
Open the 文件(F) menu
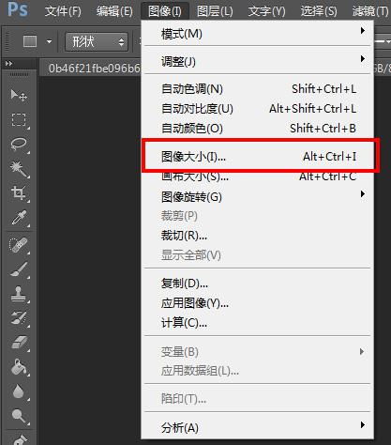coord(63,11)
